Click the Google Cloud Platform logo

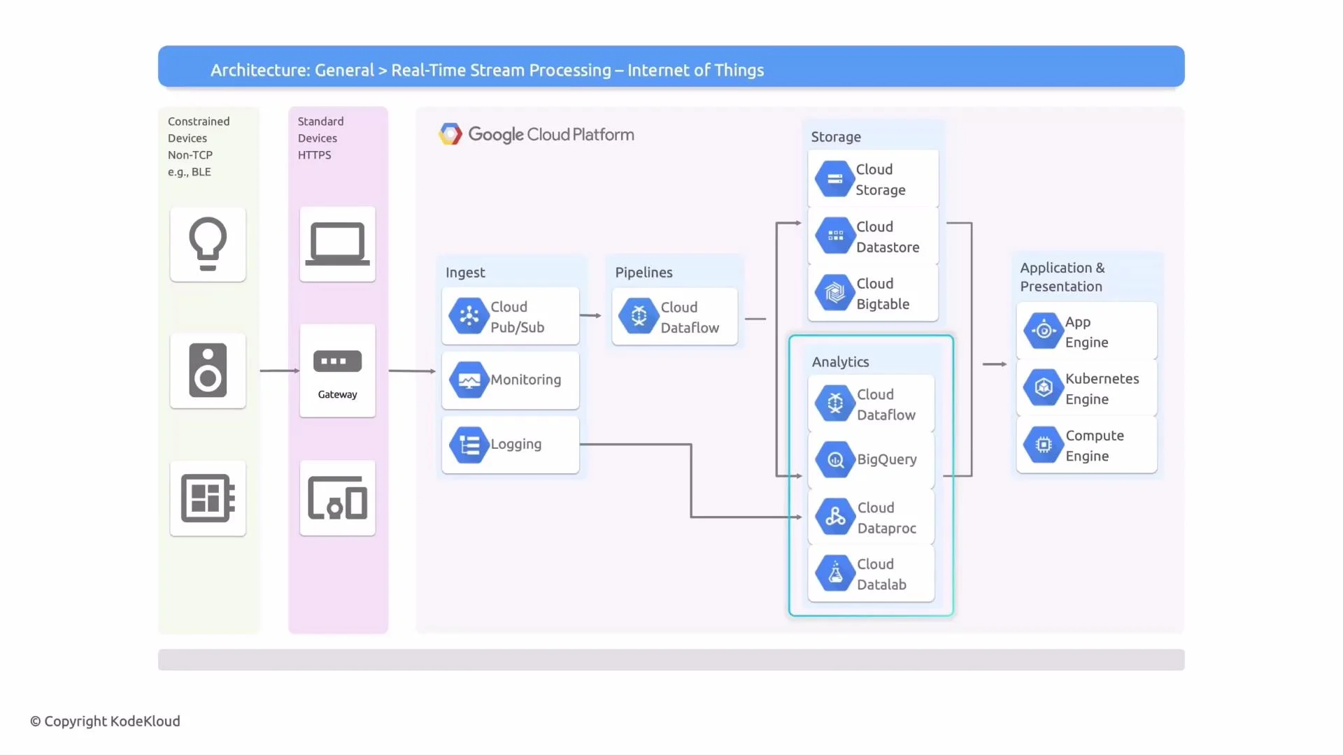point(537,134)
